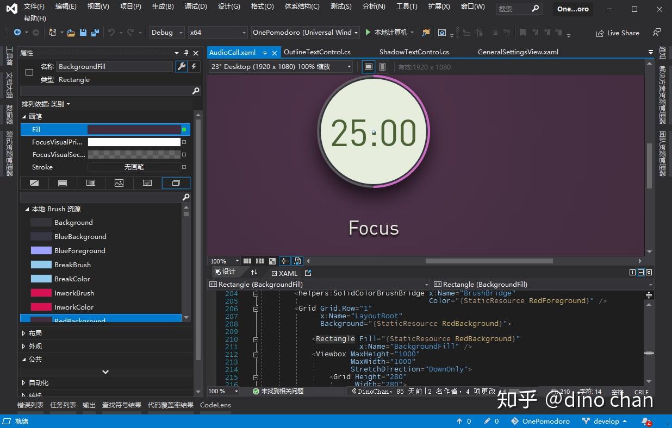Start a Live Share session

coord(618,33)
